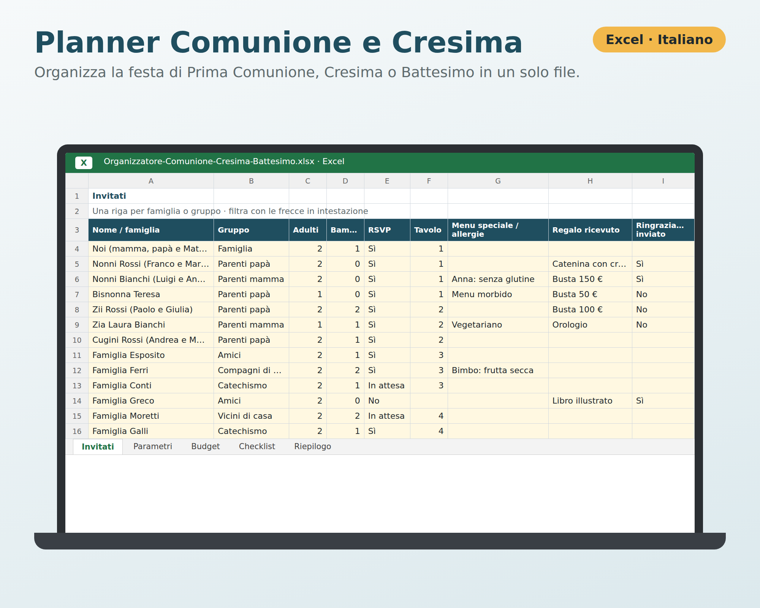Click the 'Zia Laura Bianchi' cell
760x608 pixels.
151,325
